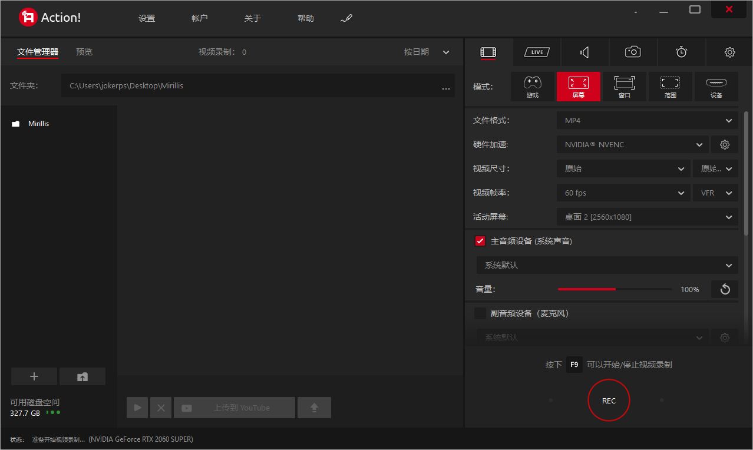Select the screen (屏幕) recording mode
The image size is (753, 450).
[578, 87]
